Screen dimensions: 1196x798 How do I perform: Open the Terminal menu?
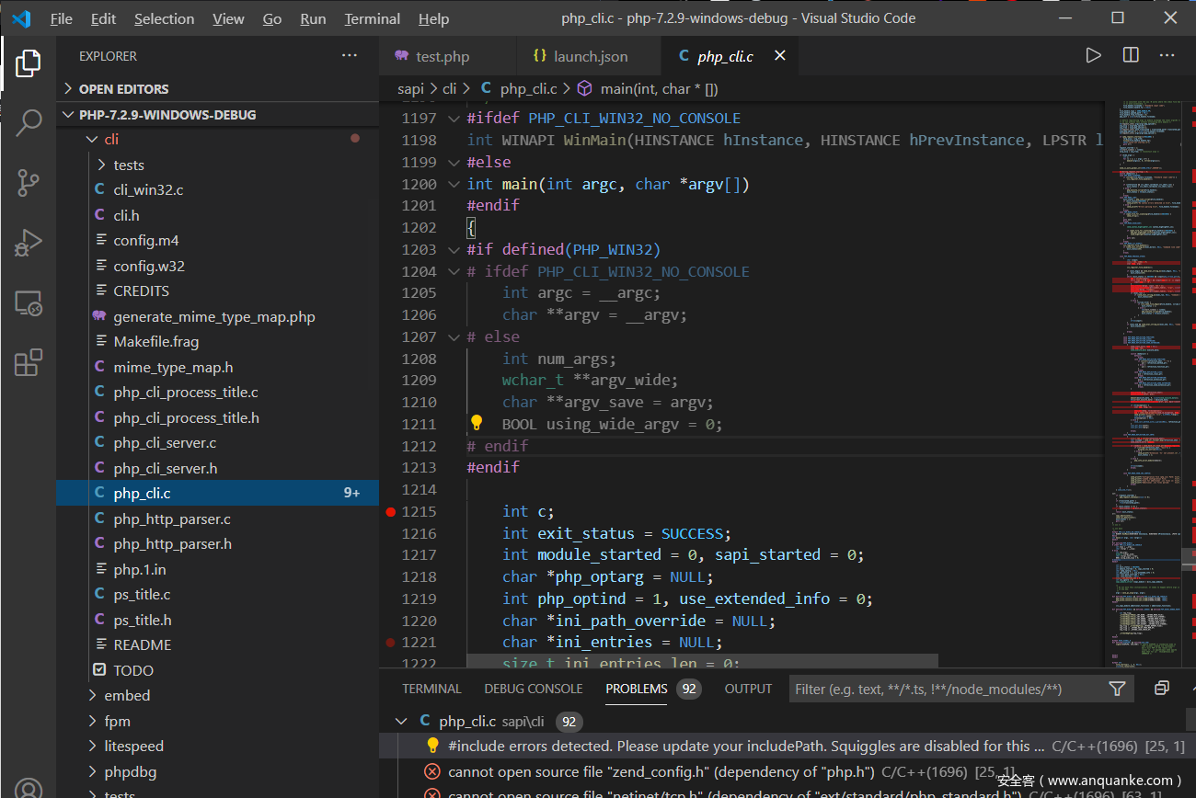pyautogui.click(x=372, y=18)
